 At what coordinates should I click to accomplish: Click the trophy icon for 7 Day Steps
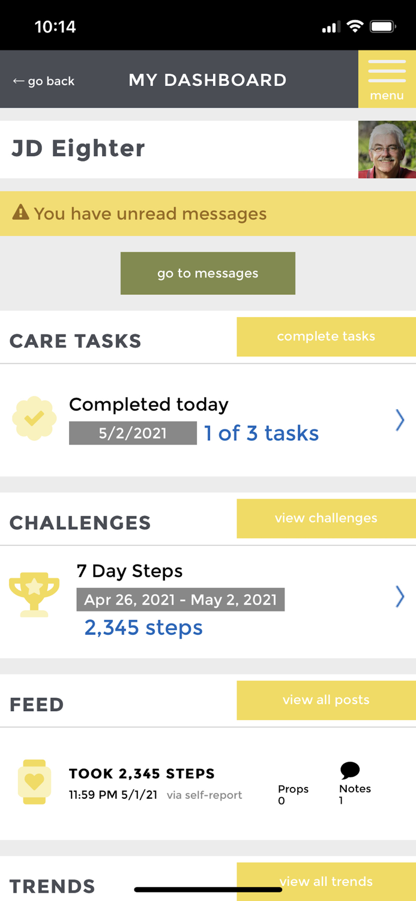pos(34,595)
